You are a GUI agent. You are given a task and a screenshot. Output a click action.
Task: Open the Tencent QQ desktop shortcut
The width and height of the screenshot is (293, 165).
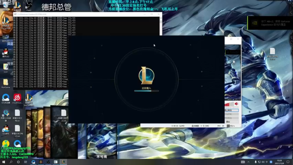(x=5, y=52)
